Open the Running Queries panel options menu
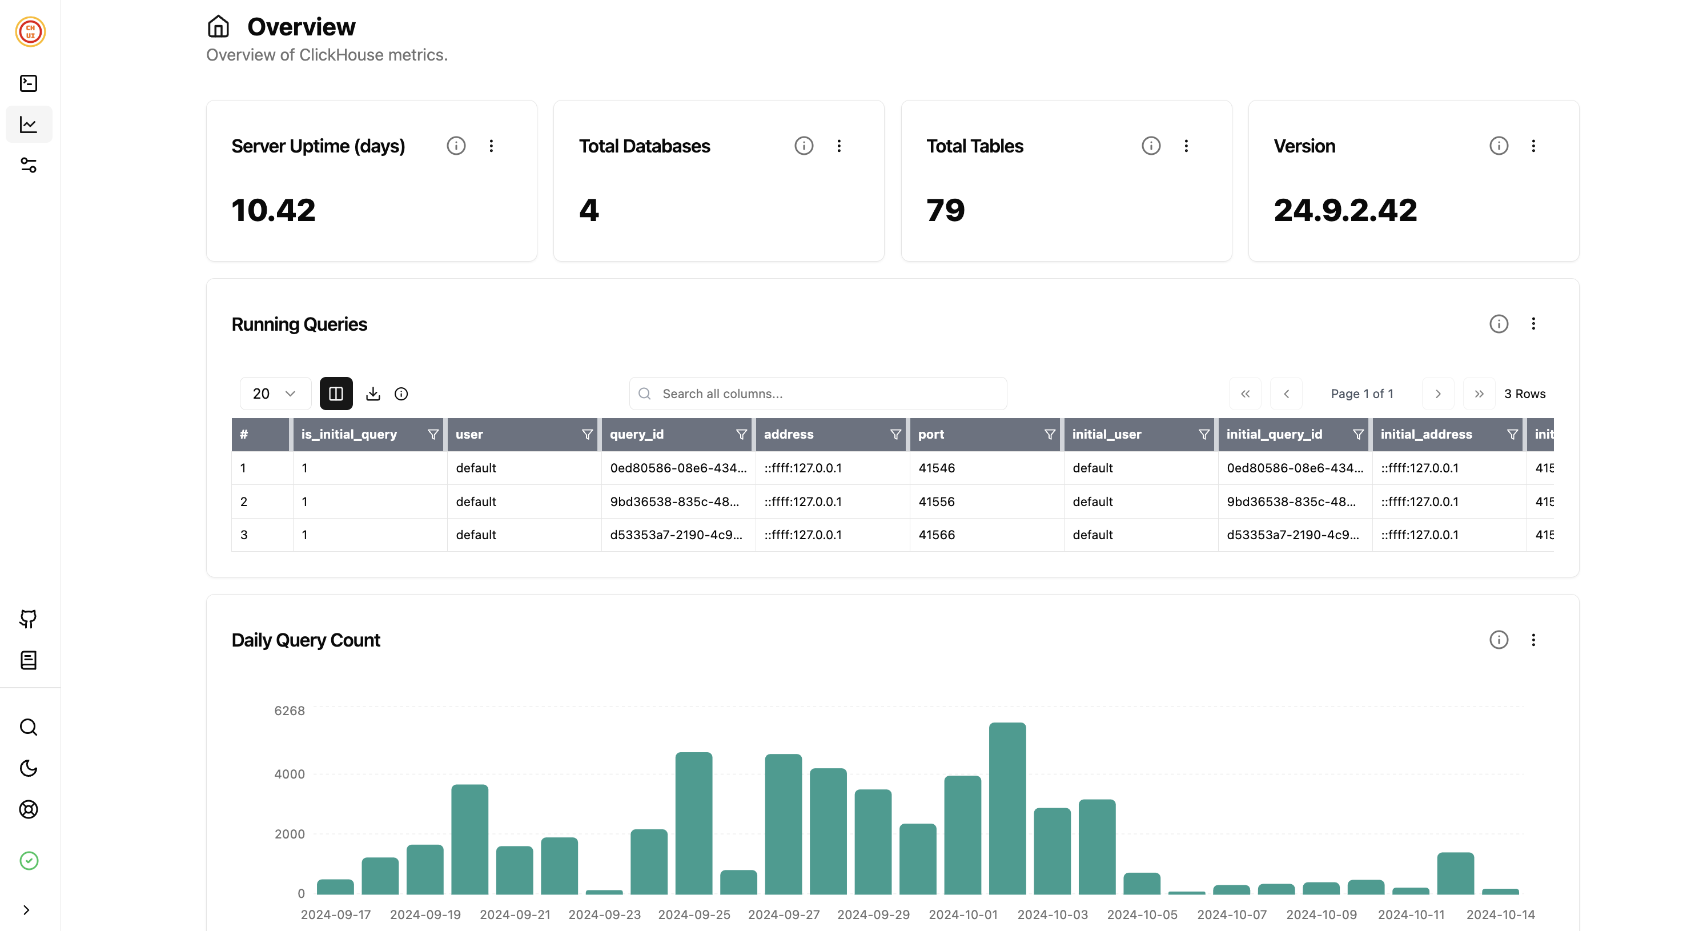 coord(1534,324)
